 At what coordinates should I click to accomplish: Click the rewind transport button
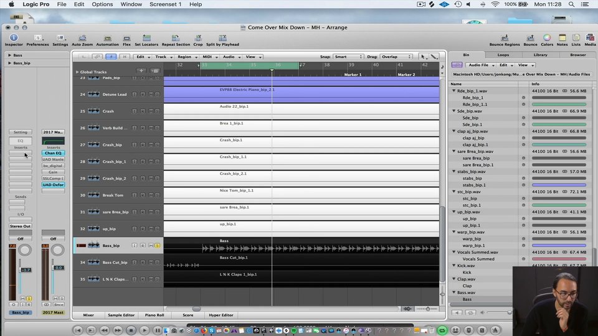[x=105, y=330]
